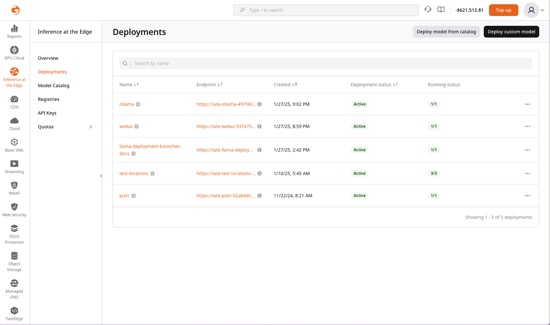This screenshot has width=550, height=325.
Task: Open the test-locations deployment link
Action: coord(134,173)
